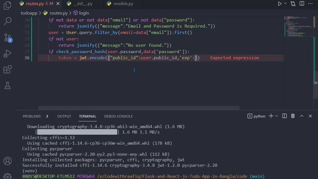Maximize panel size with chevron up
Viewport: 318px width, 179px height.
pos(302,116)
